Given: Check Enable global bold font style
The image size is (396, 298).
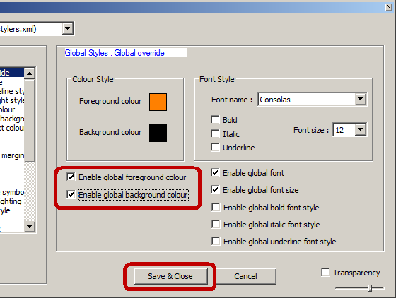Looking at the screenshot, I should (x=216, y=207).
